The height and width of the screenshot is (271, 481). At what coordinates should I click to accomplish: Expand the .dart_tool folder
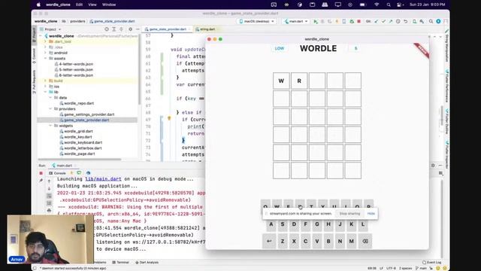(x=45, y=41)
